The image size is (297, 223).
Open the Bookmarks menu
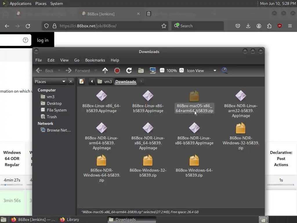pos(95,60)
